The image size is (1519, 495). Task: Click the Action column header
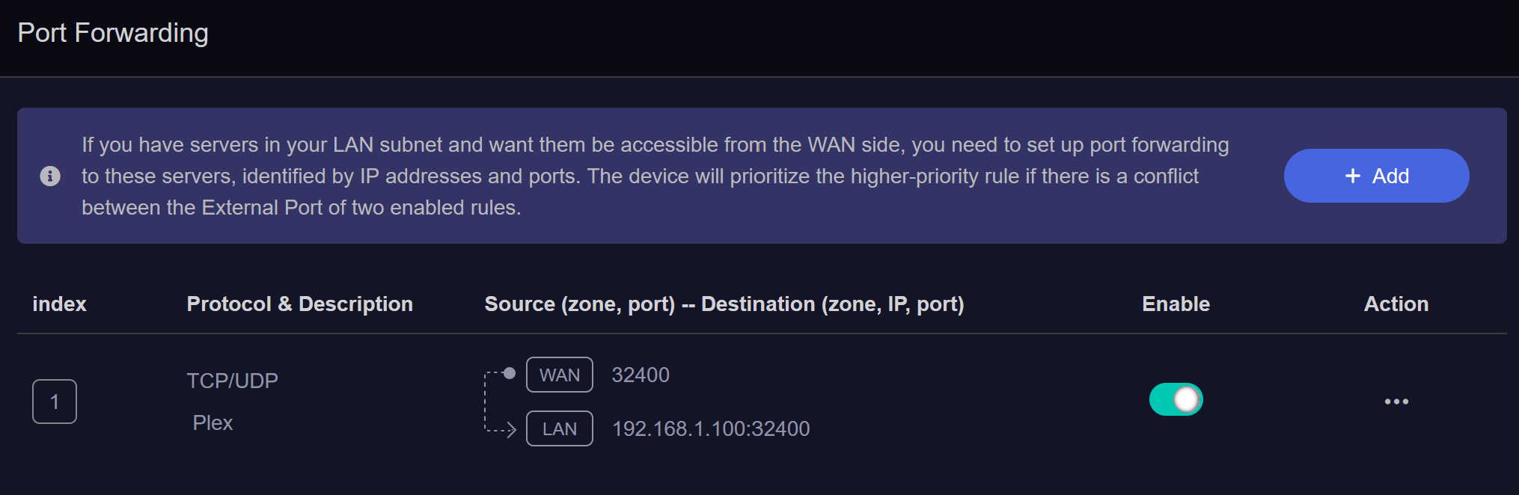click(x=1396, y=304)
